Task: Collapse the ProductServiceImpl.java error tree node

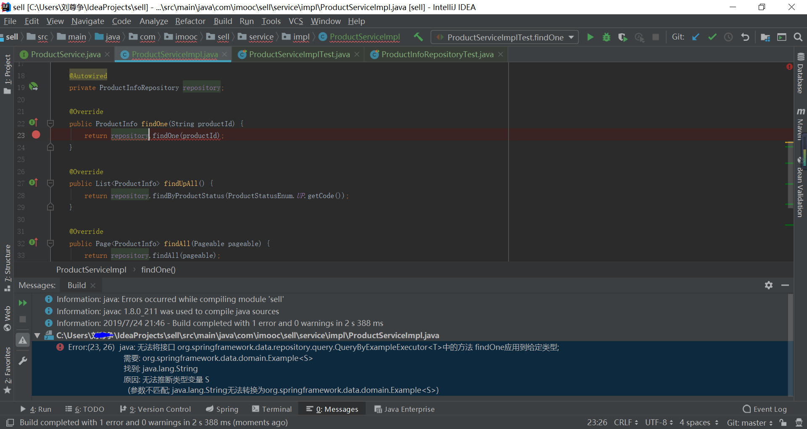Action: point(37,335)
